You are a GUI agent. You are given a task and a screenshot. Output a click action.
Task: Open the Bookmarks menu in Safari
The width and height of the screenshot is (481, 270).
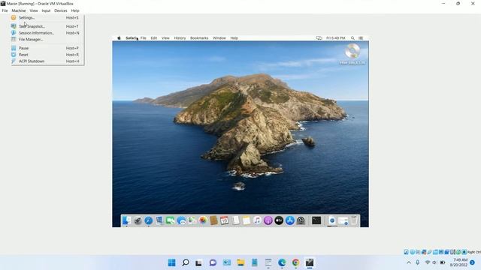coord(199,38)
